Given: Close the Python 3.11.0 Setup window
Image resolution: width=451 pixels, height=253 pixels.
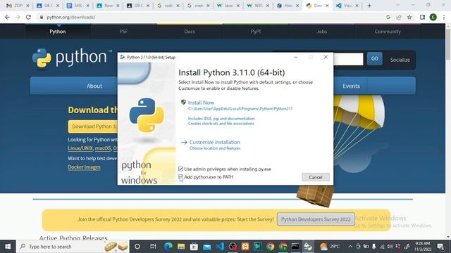Looking at the screenshot, I should (326, 57).
